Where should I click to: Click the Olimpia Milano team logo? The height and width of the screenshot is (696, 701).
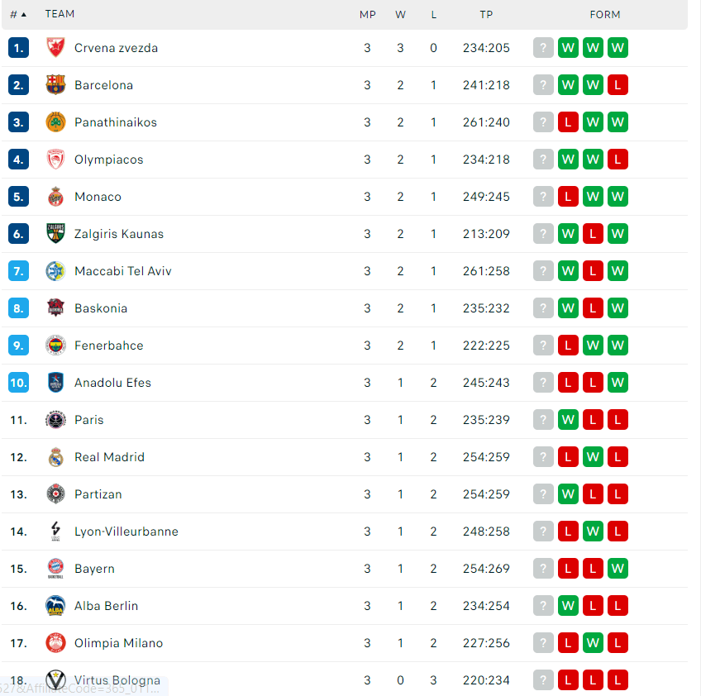55,643
